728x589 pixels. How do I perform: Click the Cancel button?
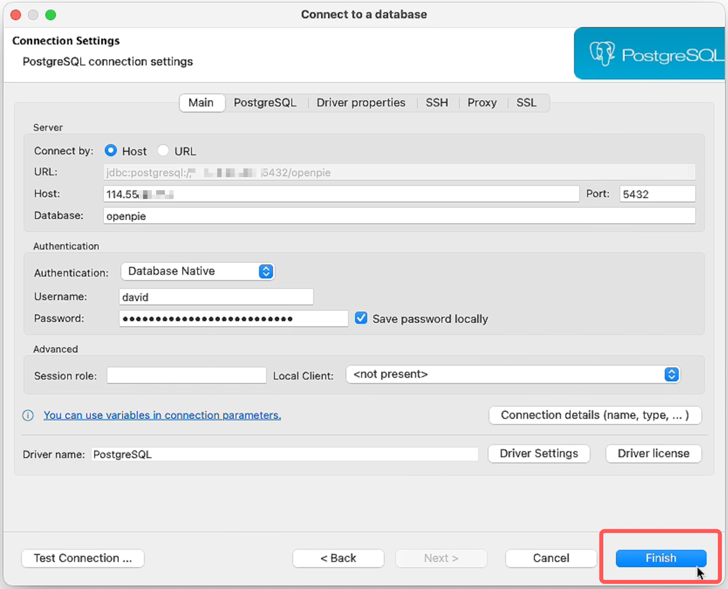click(x=551, y=558)
